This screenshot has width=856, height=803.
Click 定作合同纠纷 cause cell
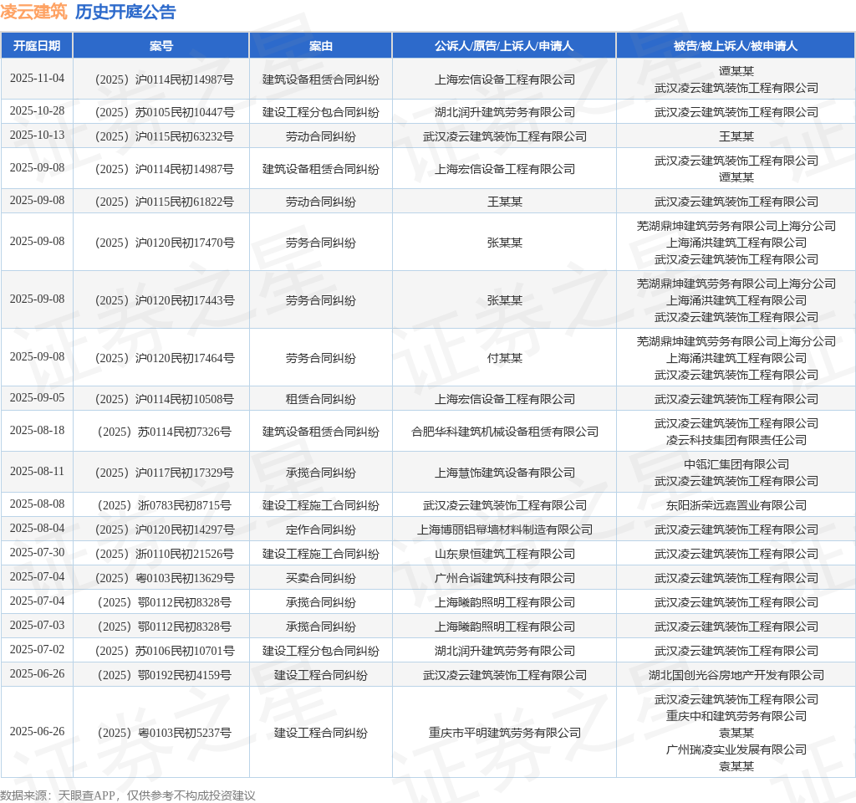321,529
